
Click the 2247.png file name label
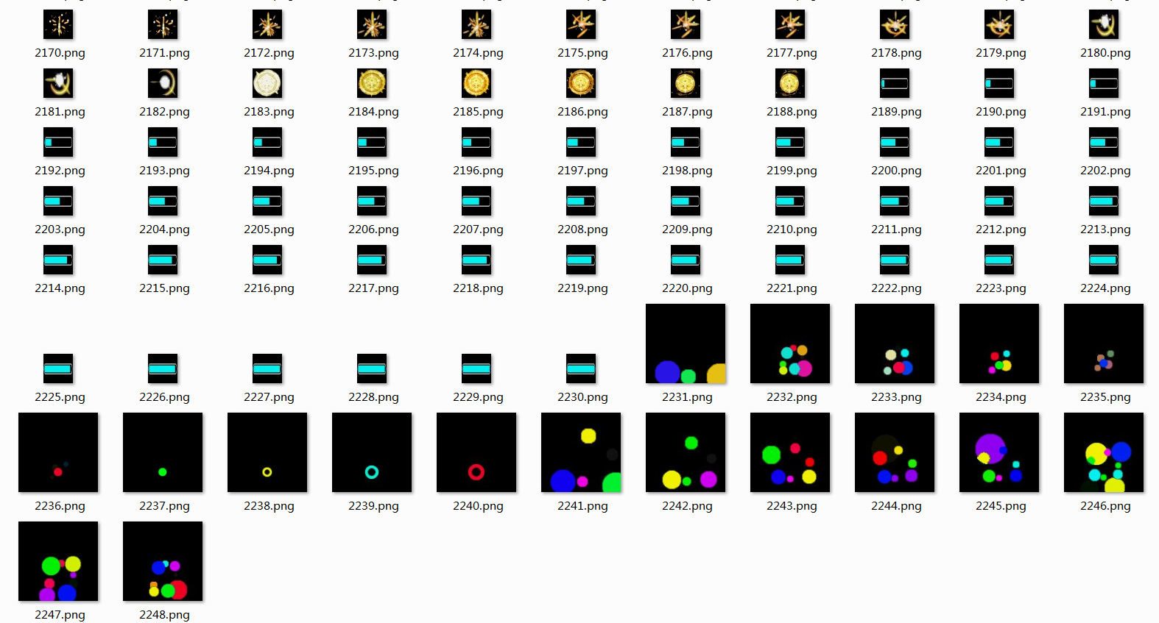pos(60,615)
